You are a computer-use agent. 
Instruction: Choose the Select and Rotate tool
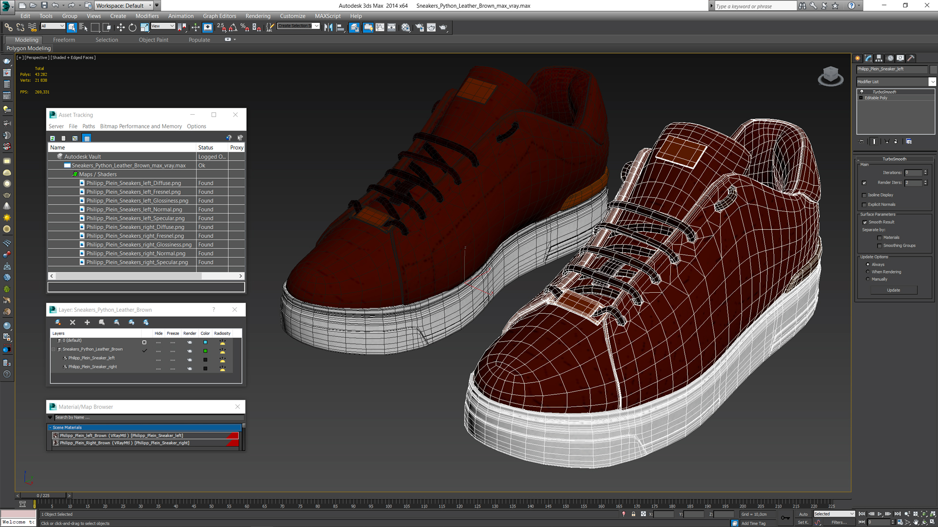[132, 27]
